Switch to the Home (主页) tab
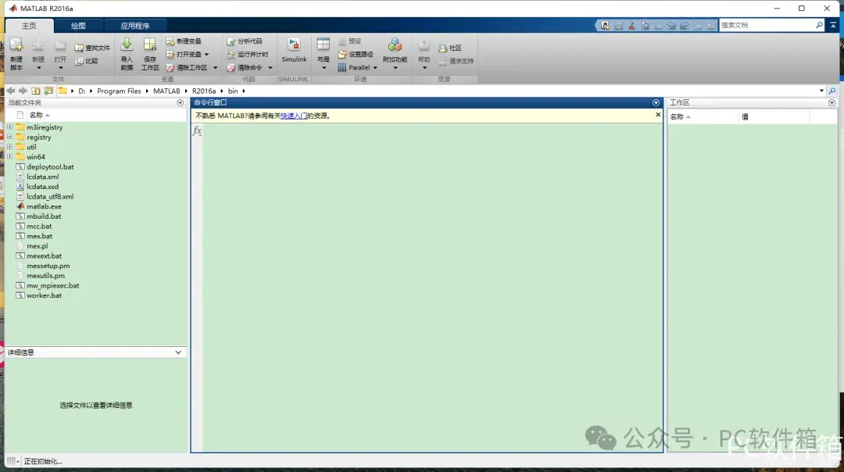This screenshot has height=472, width=844. pos(29,26)
